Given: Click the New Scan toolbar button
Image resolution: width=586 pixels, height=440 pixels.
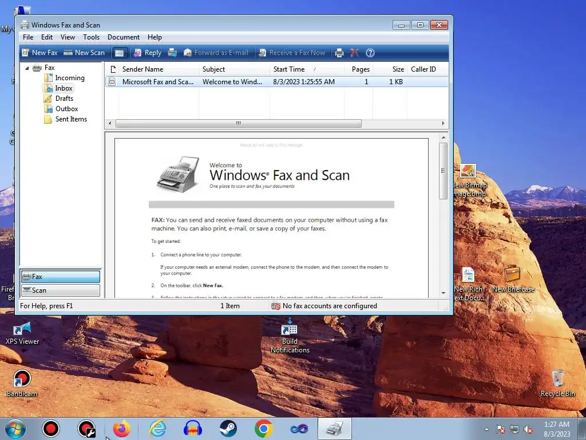Looking at the screenshot, I should click(84, 53).
